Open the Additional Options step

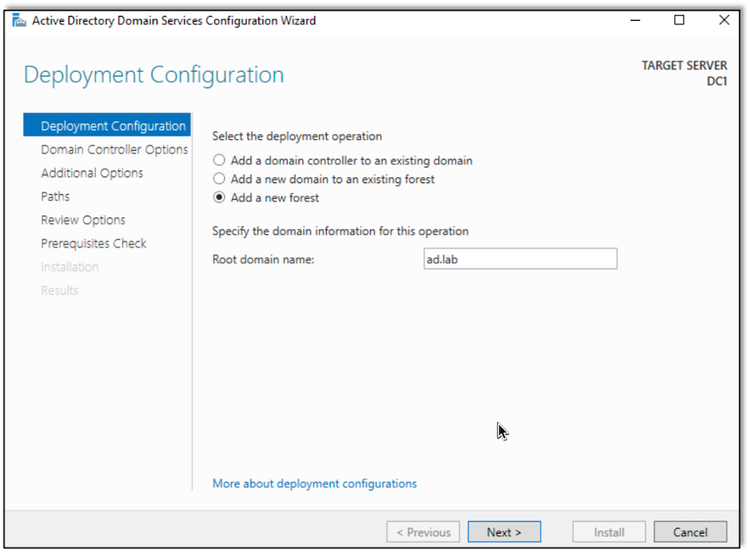coord(92,173)
